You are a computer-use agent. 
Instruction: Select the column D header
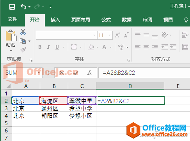coord(130,86)
